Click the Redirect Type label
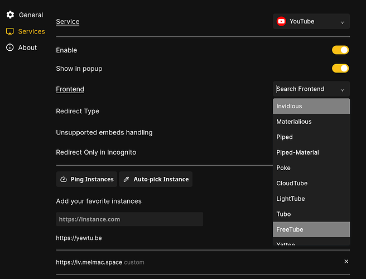This screenshot has height=279, width=366. click(78, 111)
